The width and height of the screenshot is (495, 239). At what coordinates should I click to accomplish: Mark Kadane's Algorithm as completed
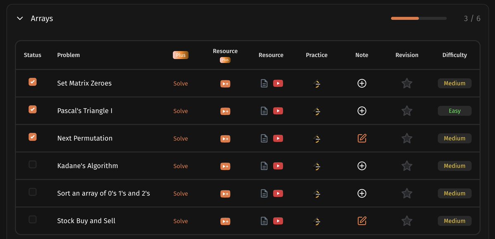click(x=33, y=165)
